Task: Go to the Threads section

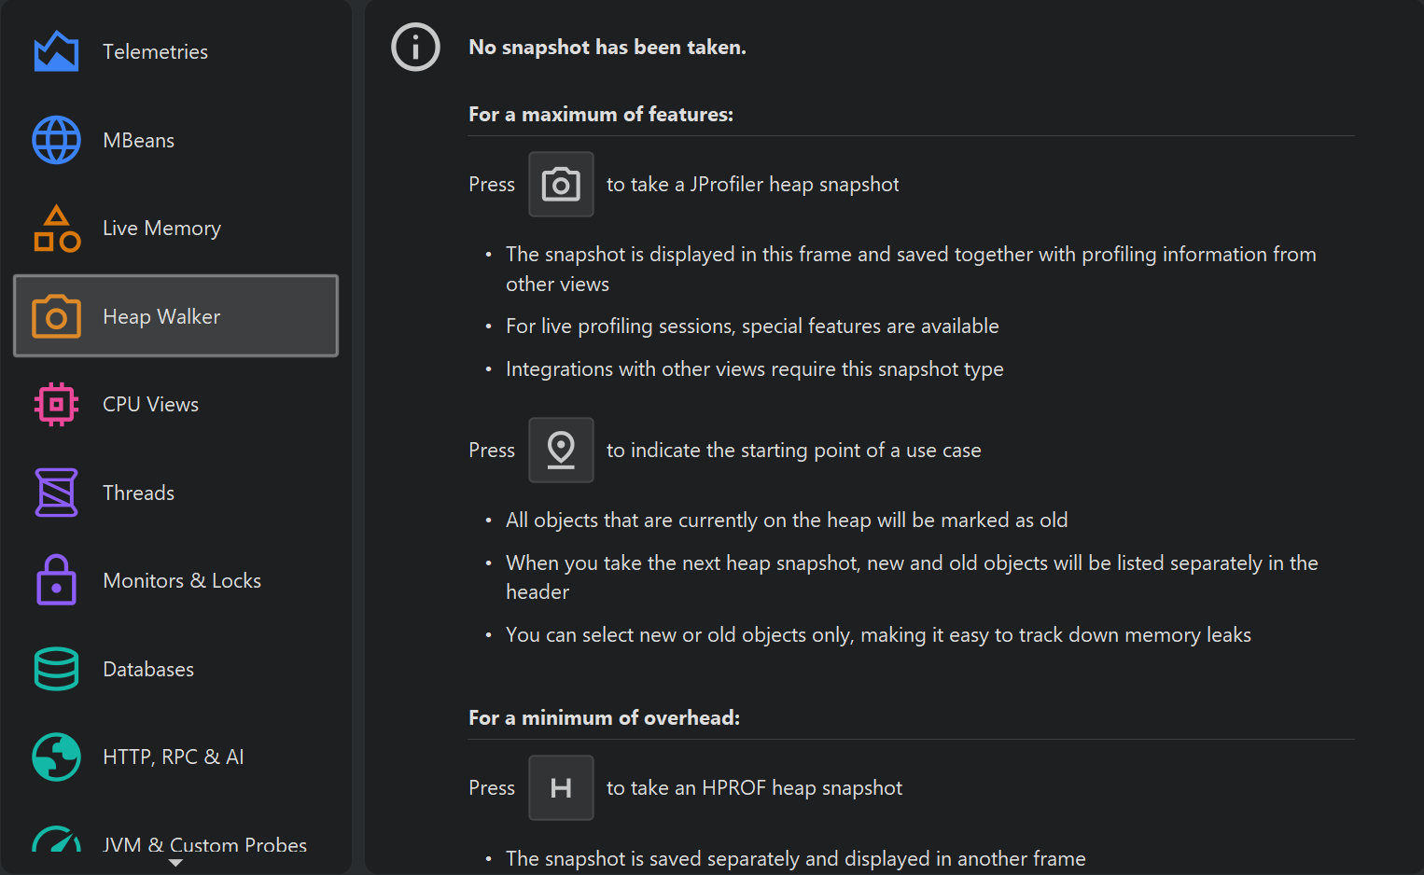Action: click(138, 493)
